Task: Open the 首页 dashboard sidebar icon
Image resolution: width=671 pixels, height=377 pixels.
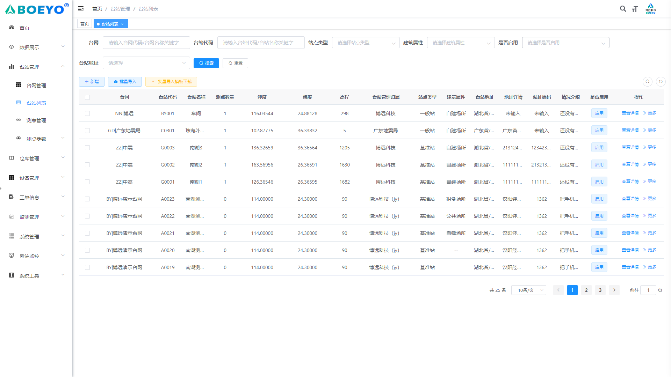Action: click(x=12, y=28)
